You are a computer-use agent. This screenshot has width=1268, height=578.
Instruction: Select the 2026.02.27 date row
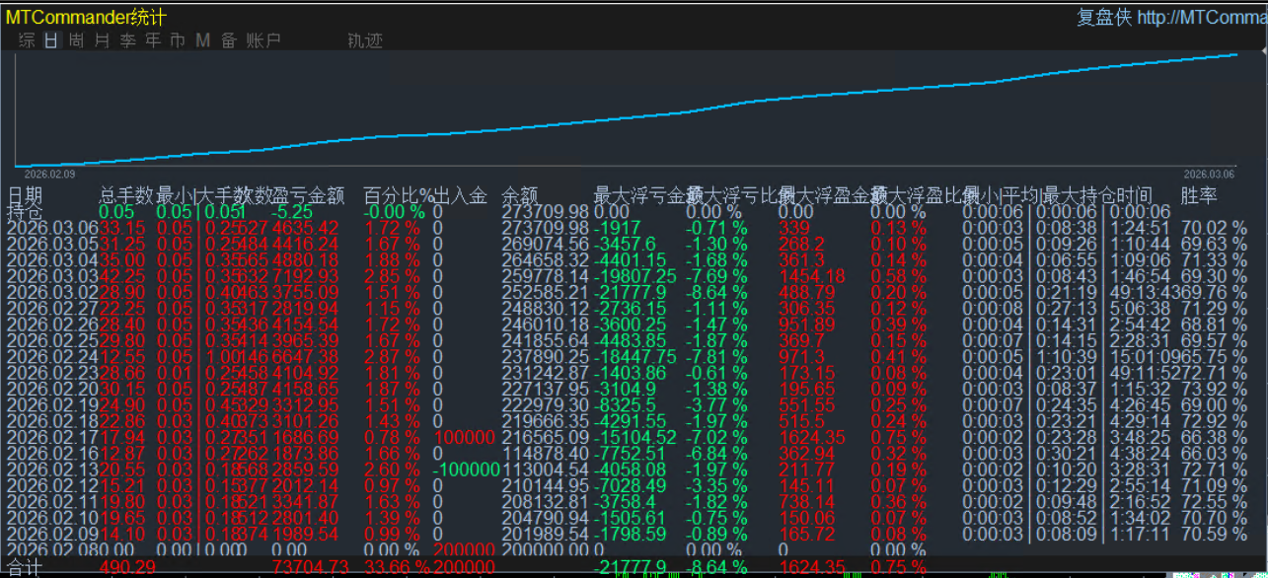pyautogui.click(x=52, y=309)
